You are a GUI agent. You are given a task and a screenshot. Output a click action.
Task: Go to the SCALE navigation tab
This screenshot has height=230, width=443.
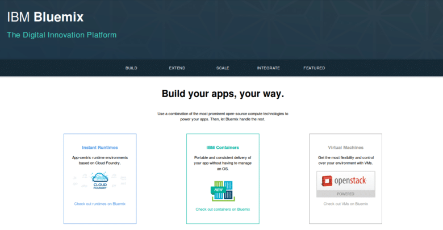pyautogui.click(x=223, y=68)
